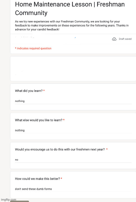Click the imgflip.com watermark

9,200
